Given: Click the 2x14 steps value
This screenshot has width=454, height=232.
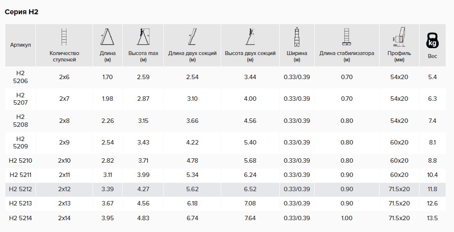Looking at the screenshot, I should (65, 218).
